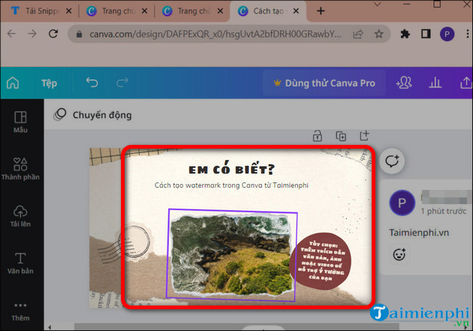Click the add comment bubble button
This screenshot has height=331, width=473.
click(392, 161)
